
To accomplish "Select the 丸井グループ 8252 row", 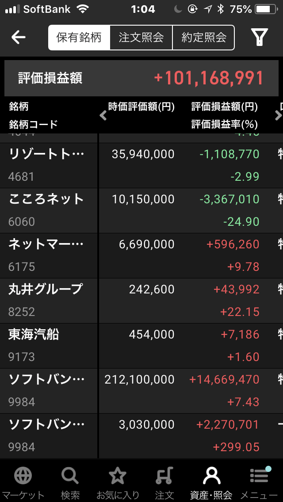I will (141, 301).
